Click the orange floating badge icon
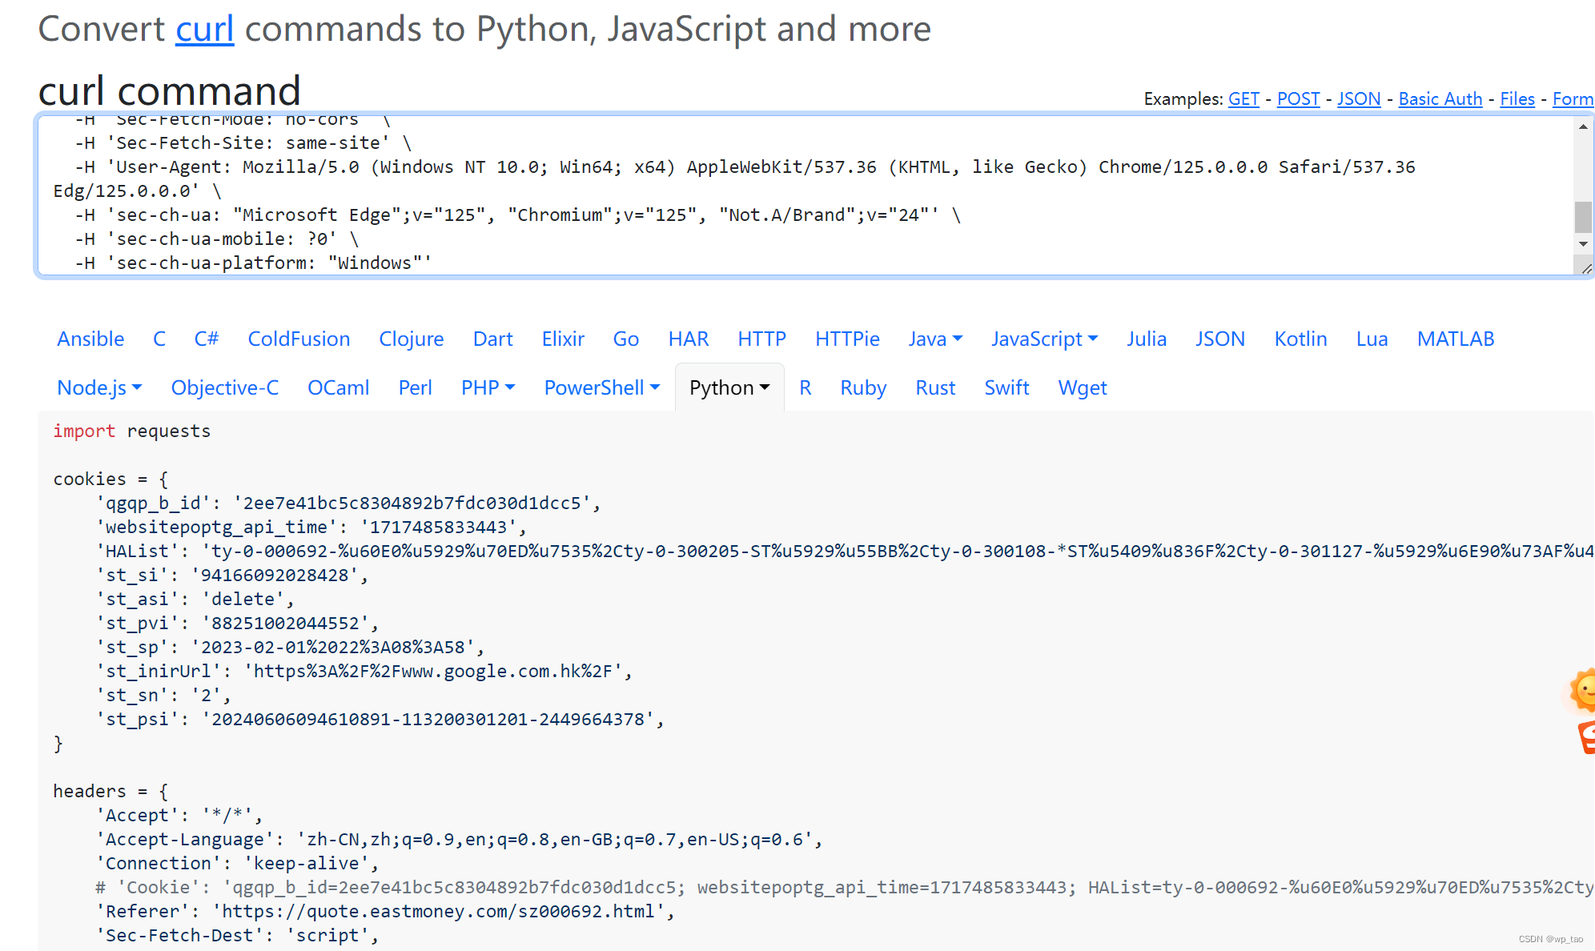The image size is (1595, 951). (x=1586, y=737)
